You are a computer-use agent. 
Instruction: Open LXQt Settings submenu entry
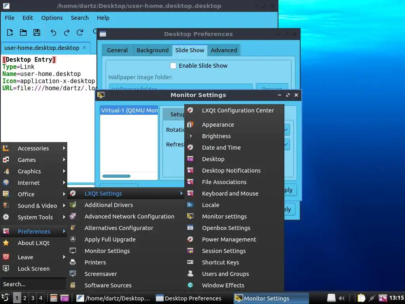(x=126, y=193)
